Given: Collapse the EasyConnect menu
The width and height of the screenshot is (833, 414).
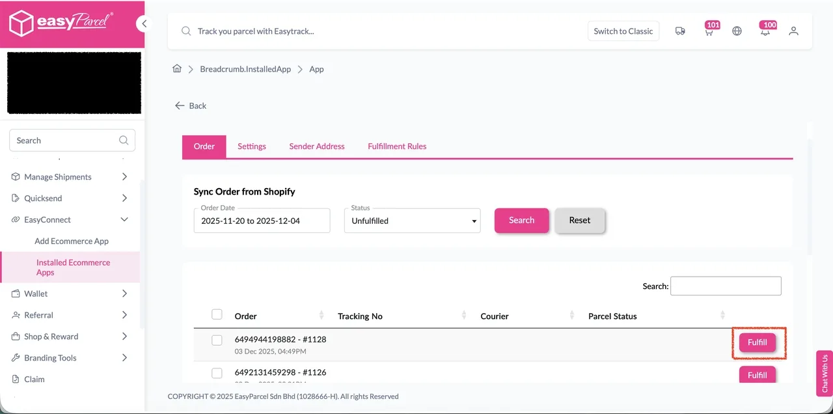Looking at the screenshot, I should coord(124,219).
